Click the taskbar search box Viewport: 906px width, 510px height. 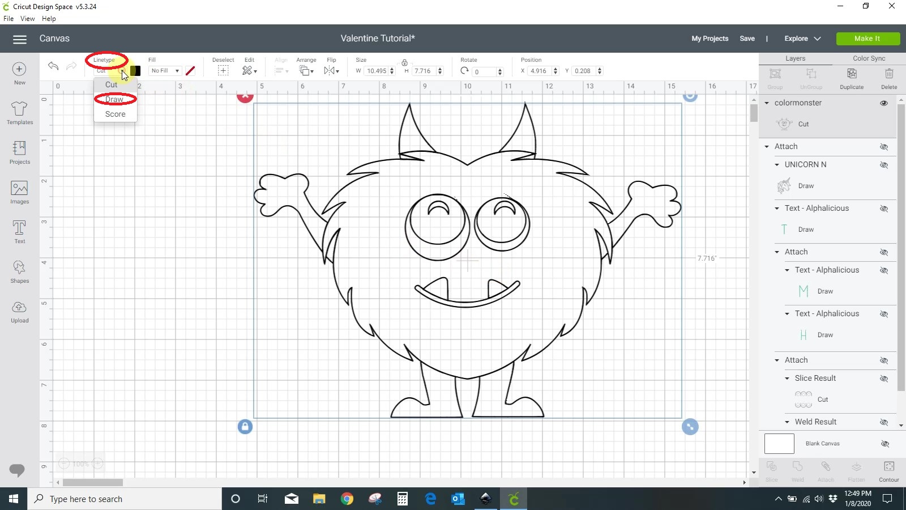tap(125, 499)
